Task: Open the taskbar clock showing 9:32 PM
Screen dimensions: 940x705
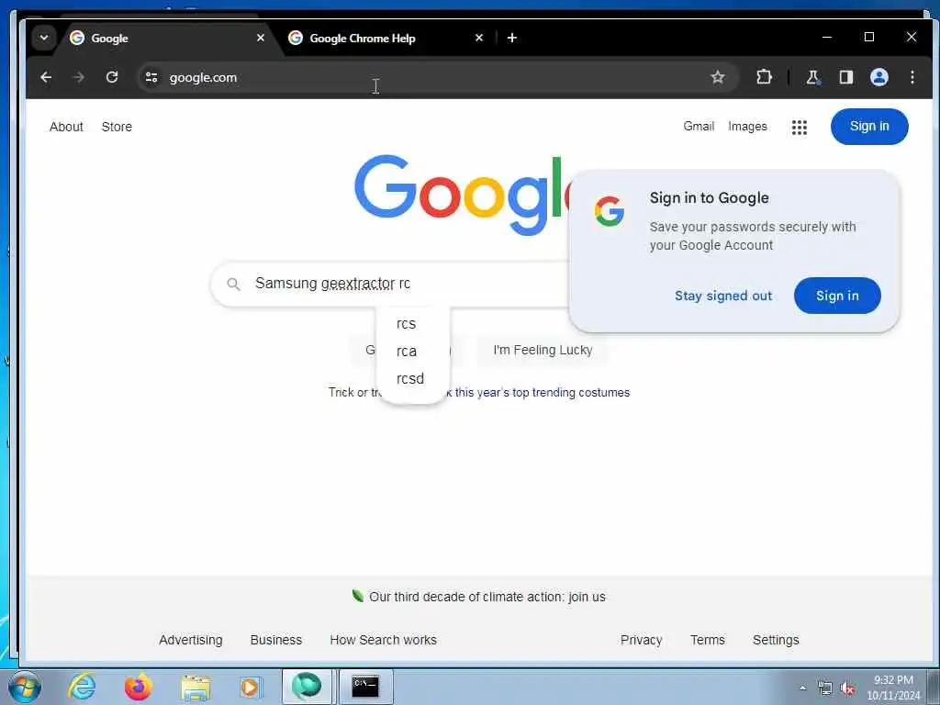Action: coord(893,688)
